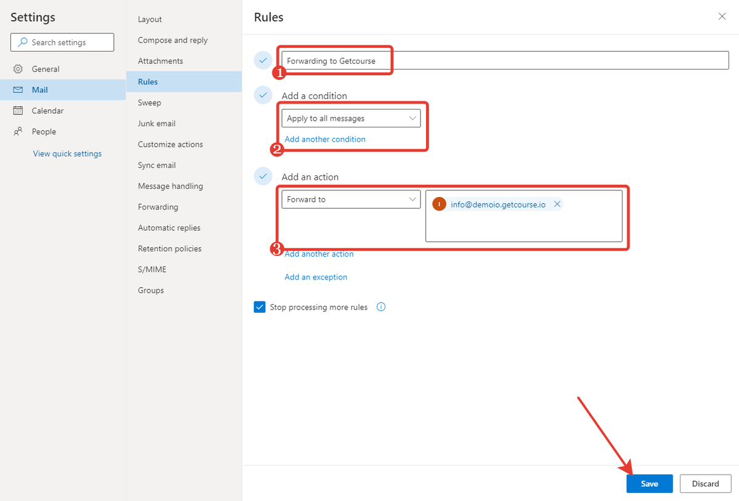Click the orange avatar of the forwarding recipient

pyautogui.click(x=439, y=204)
